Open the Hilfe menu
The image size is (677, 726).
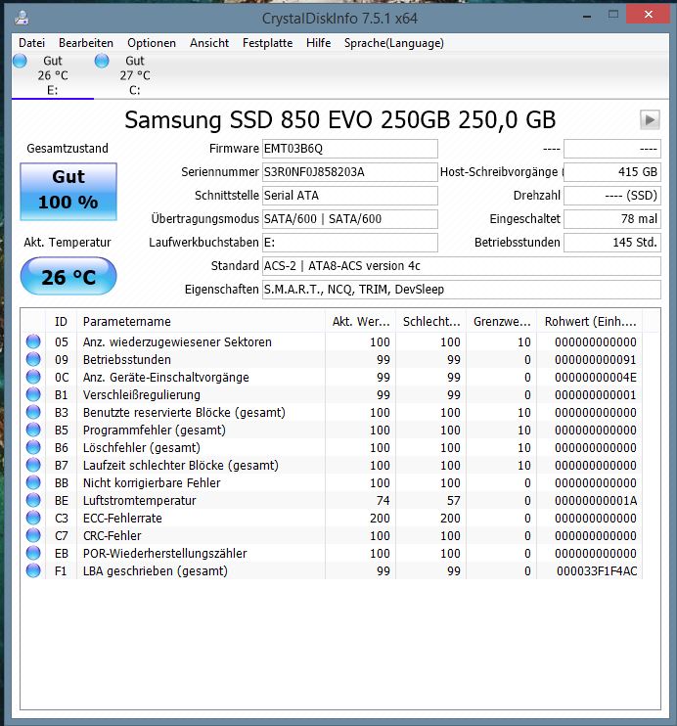(x=319, y=43)
